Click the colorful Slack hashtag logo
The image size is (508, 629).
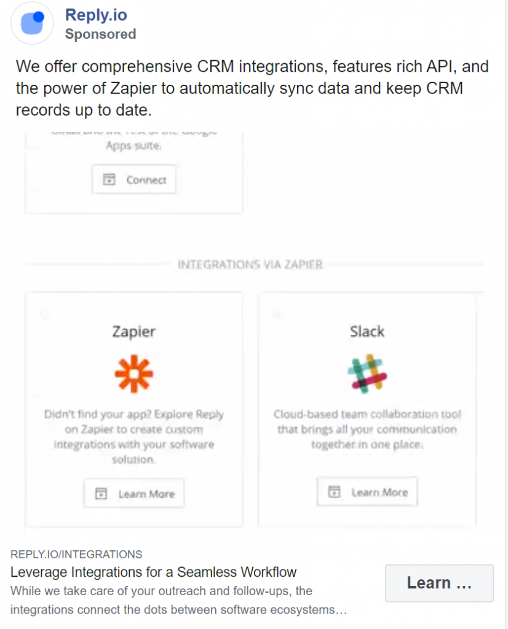(367, 373)
